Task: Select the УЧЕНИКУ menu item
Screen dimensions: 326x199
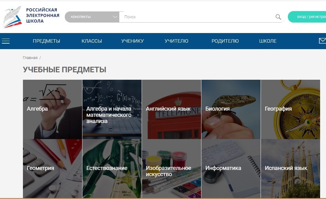Action: 132,41
